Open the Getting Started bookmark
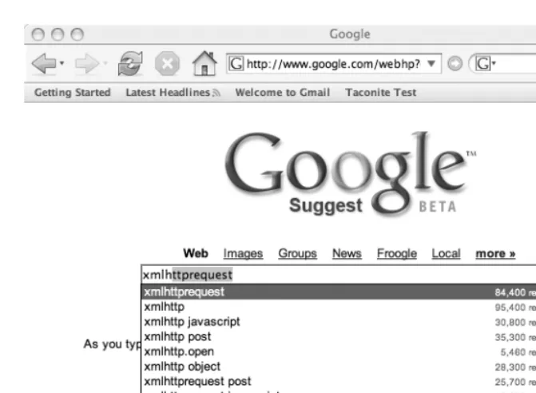 coord(73,93)
